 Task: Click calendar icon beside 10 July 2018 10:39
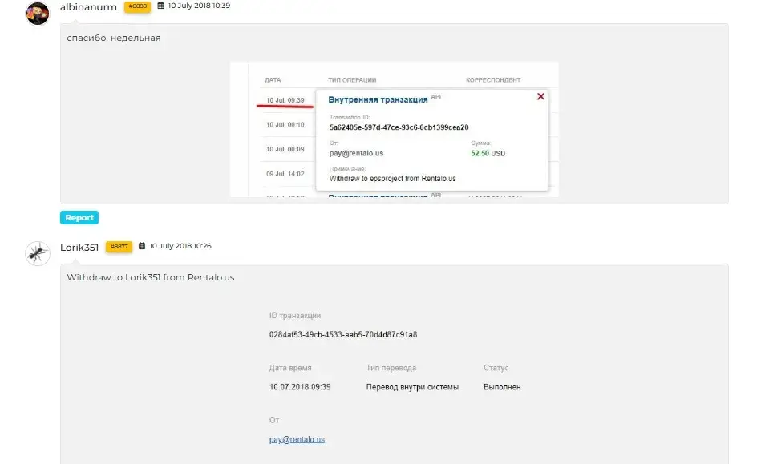pyautogui.click(x=160, y=6)
